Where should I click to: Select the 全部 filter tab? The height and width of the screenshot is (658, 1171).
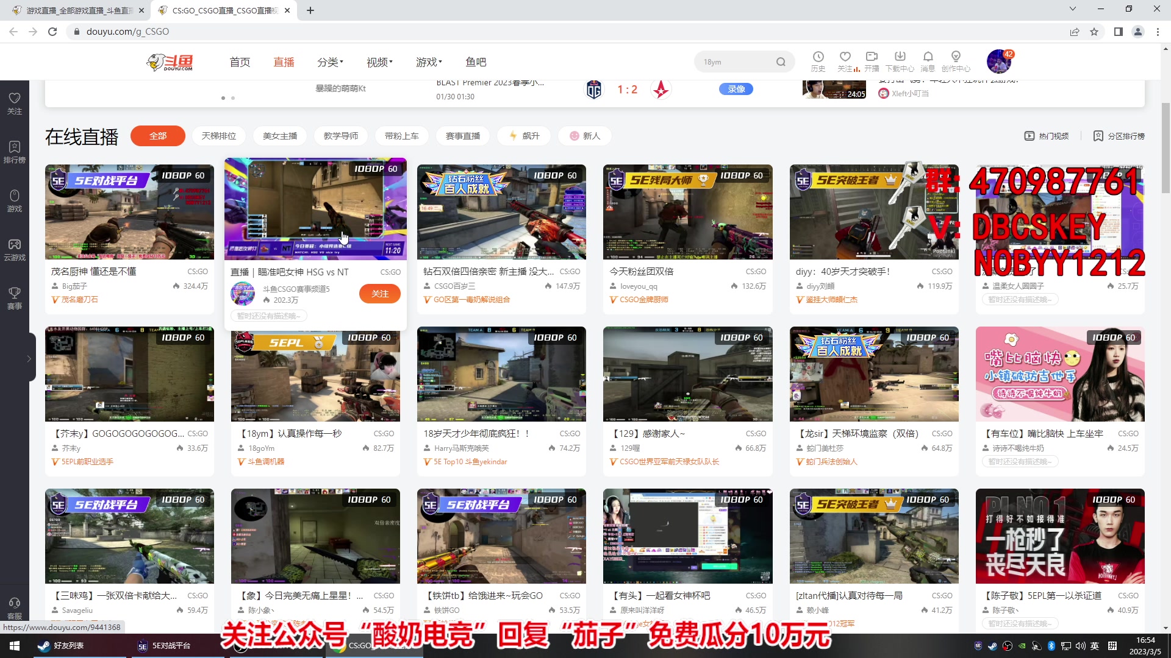(x=158, y=136)
